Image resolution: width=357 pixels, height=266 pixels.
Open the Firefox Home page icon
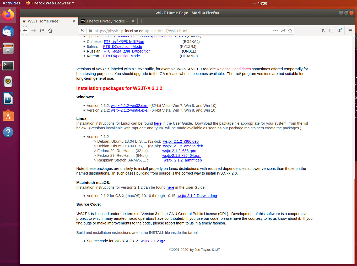coord(50,31)
